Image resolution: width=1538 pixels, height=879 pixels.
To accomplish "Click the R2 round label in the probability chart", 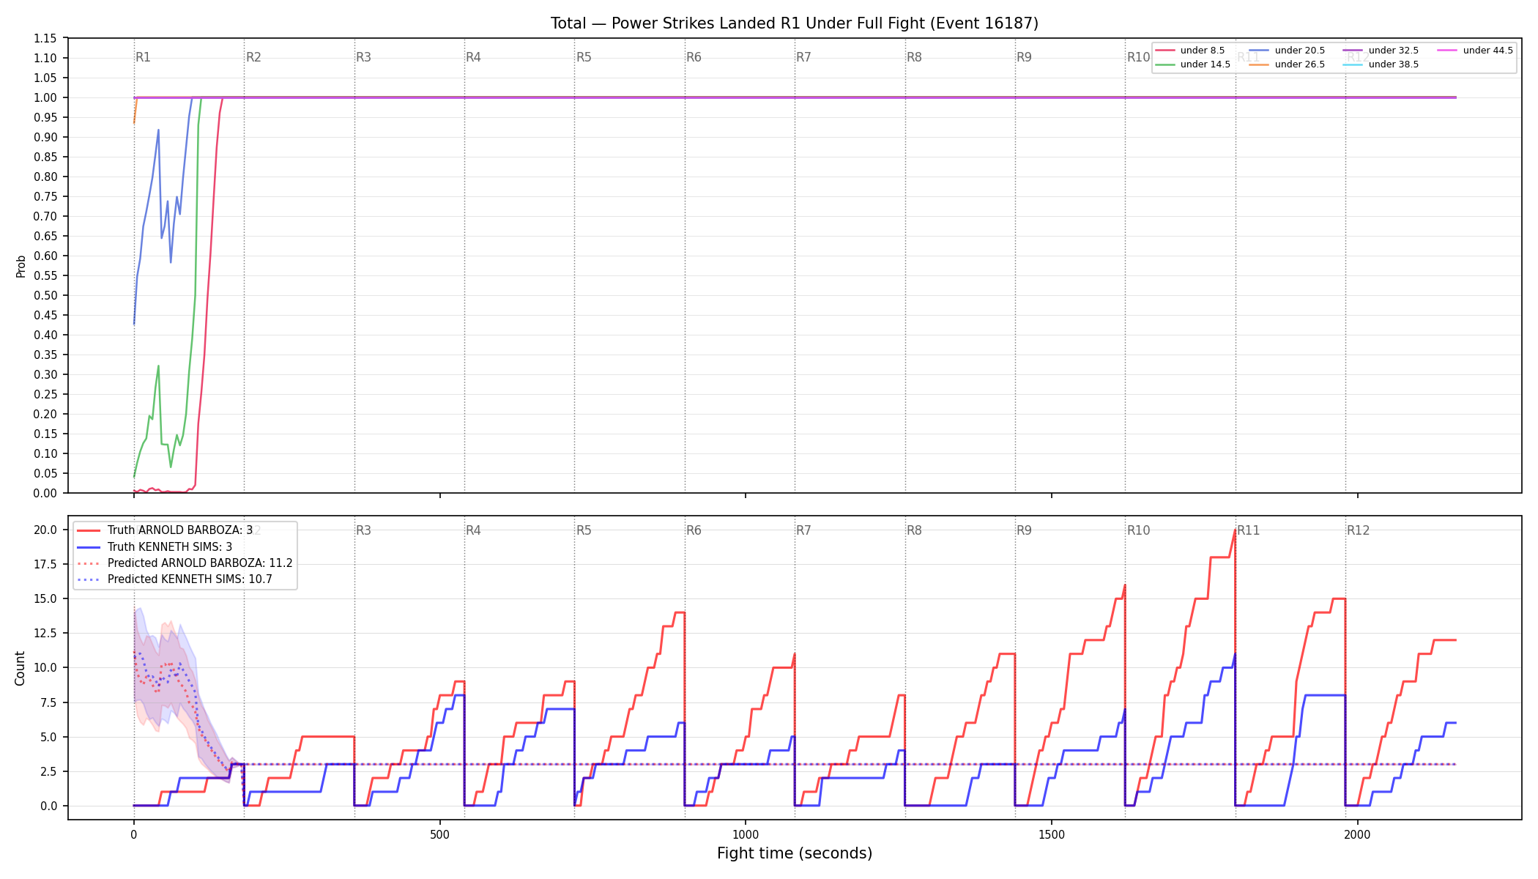I will (253, 57).
